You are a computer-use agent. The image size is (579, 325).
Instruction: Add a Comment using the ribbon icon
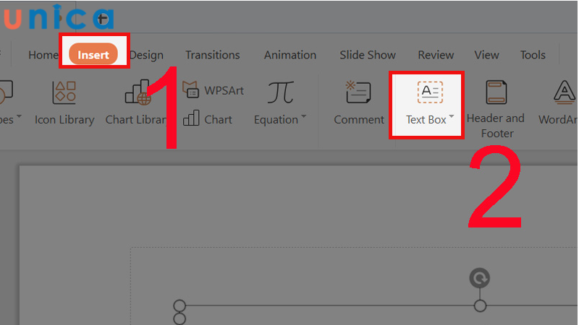click(x=358, y=92)
